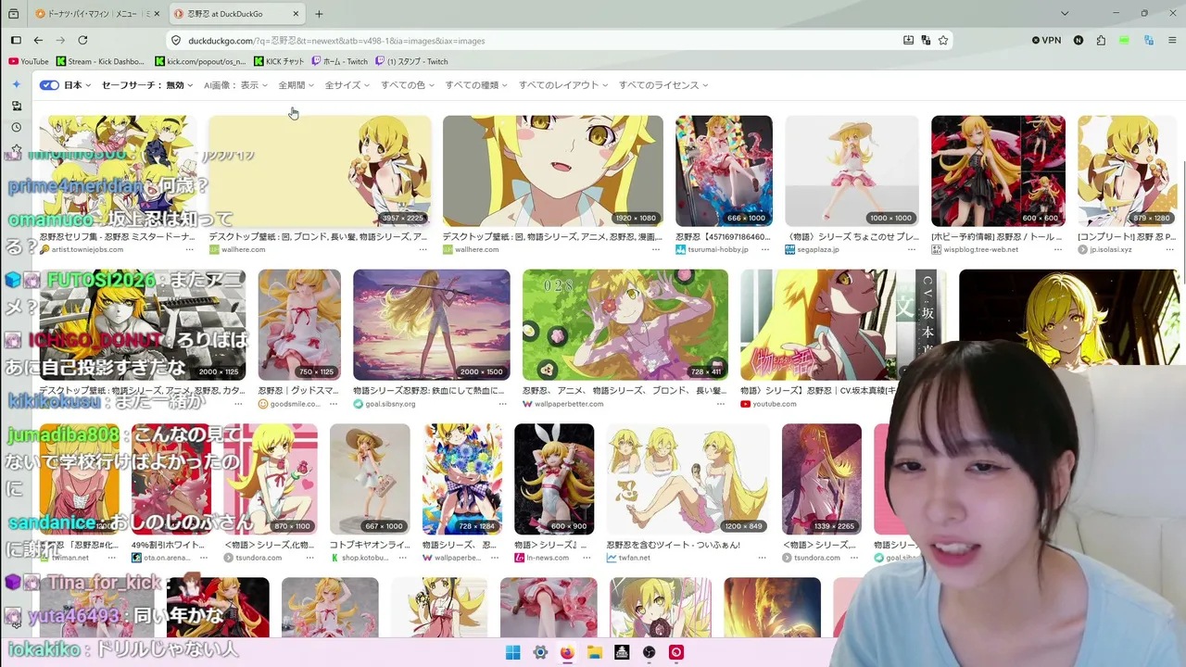Open options menu for wallpaperbetter.com 728 × 411 result
The image size is (1186, 667).
point(721,404)
